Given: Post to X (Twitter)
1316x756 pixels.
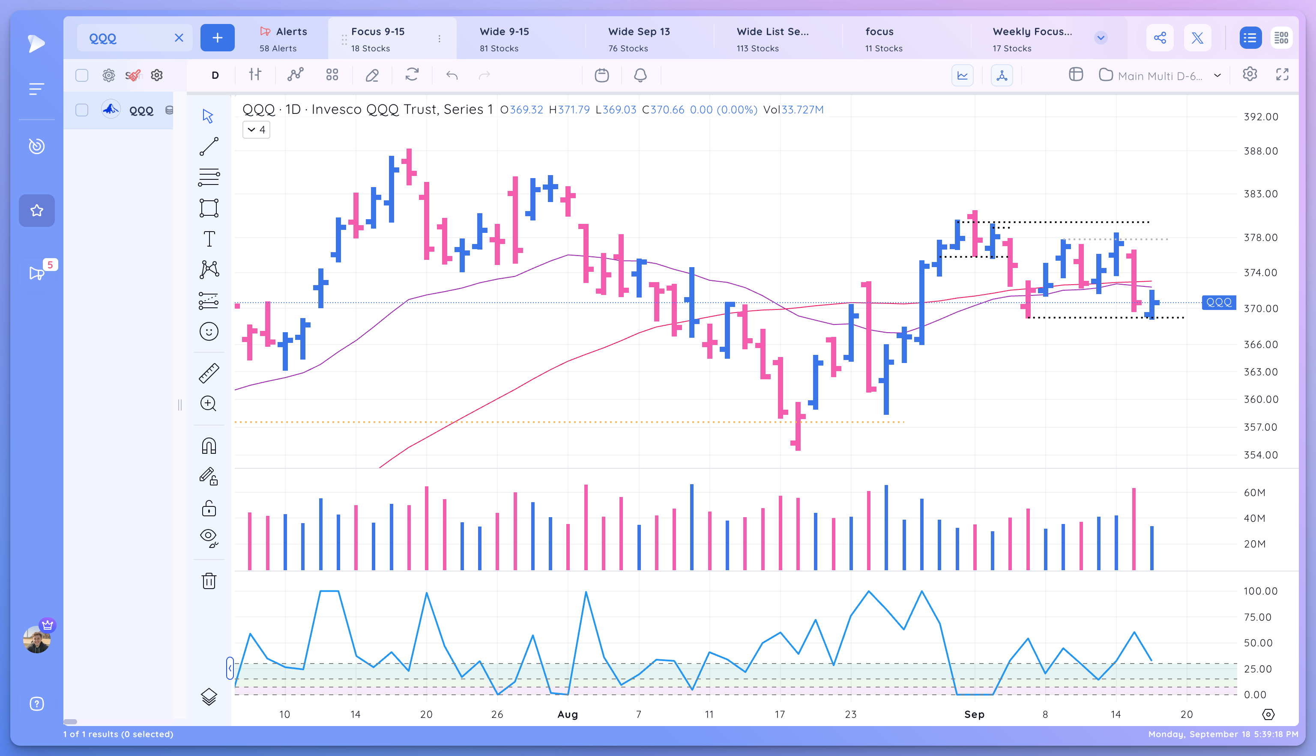Looking at the screenshot, I should 1197,38.
